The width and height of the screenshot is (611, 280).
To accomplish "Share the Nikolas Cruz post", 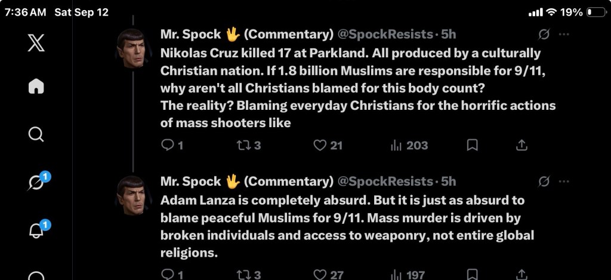I will pyautogui.click(x=521, y=146).
